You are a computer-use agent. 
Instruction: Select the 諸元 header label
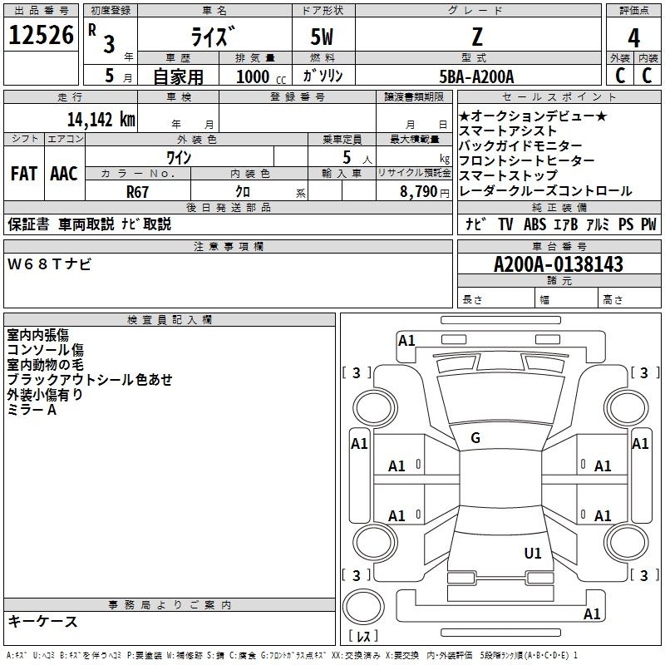coord(559,281)
